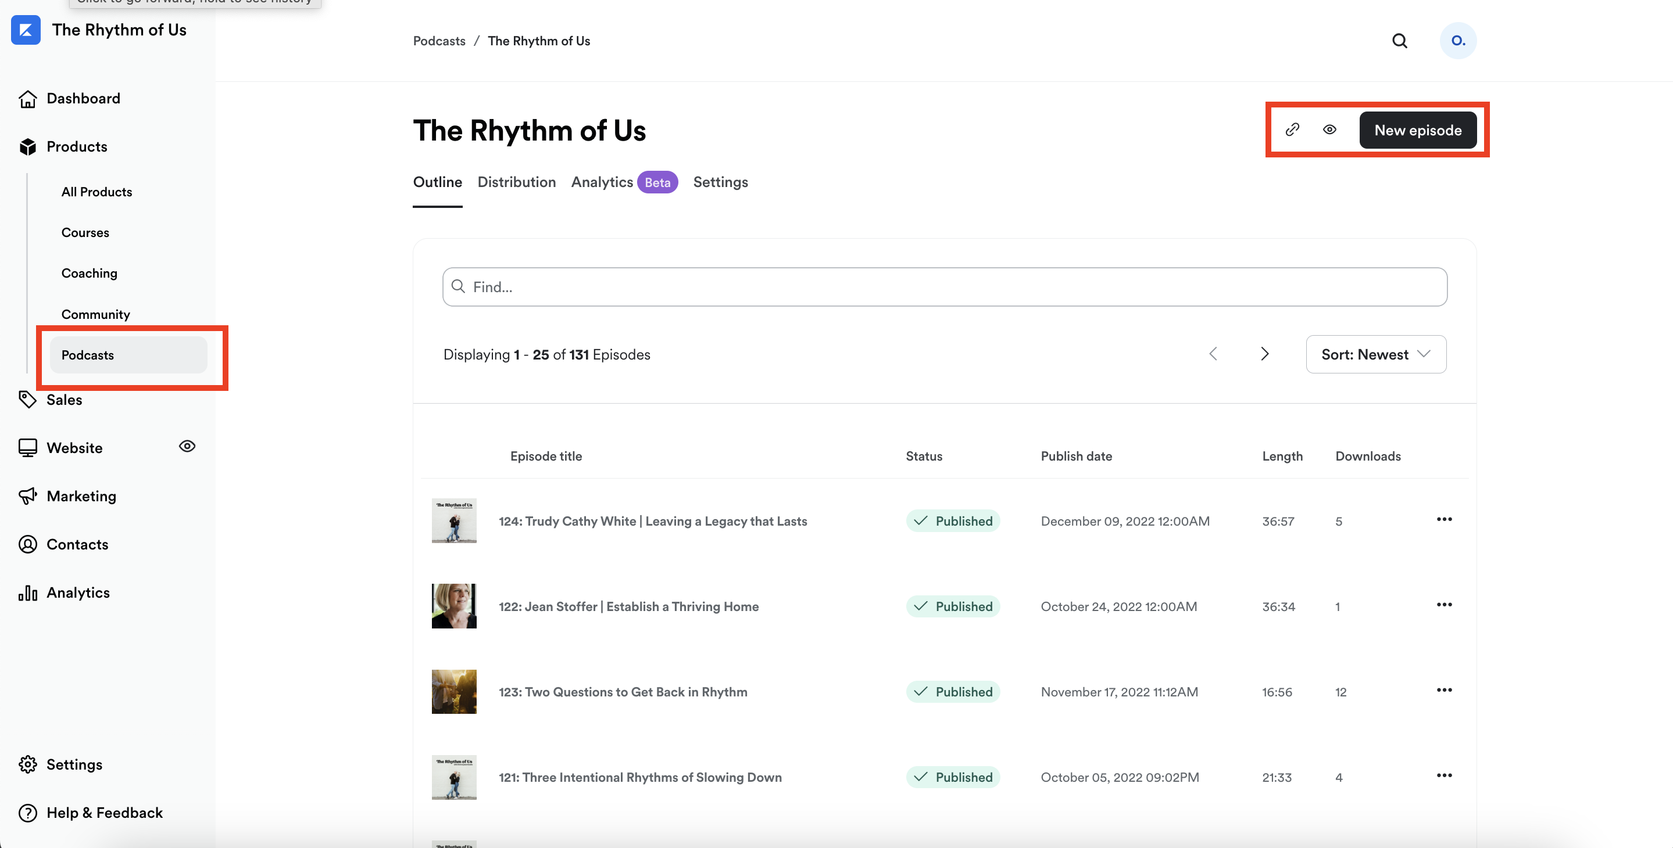The width and height of the screenshot is (1673, 848).
Task: Click Podcasts breadcrumb link
Action: click(x=439, y=41)
